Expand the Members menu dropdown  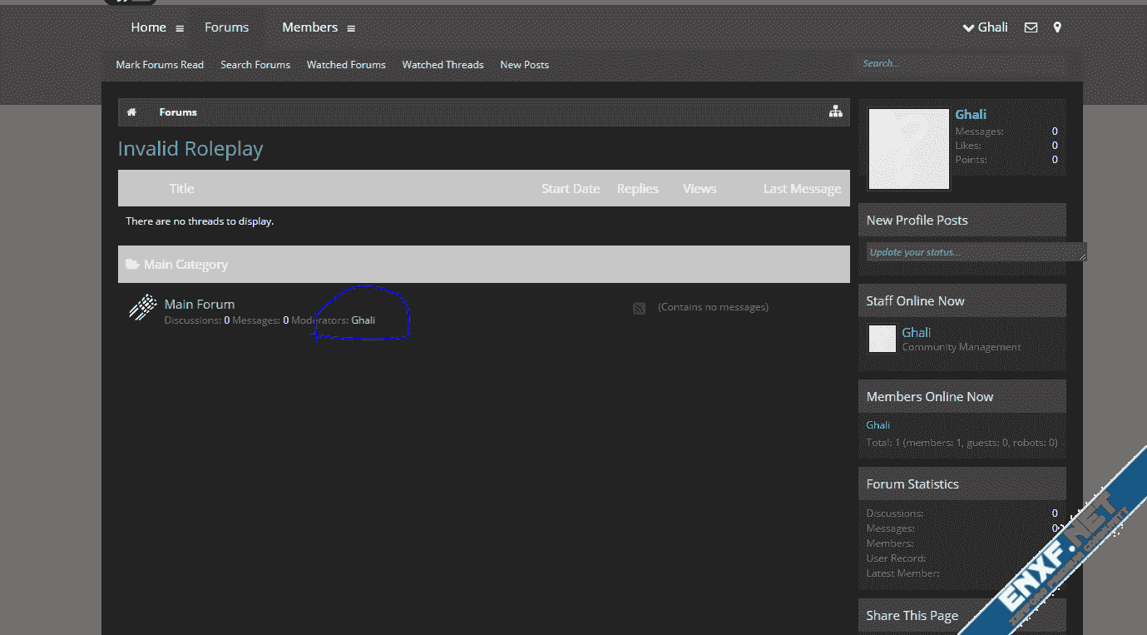click(351, 28)
